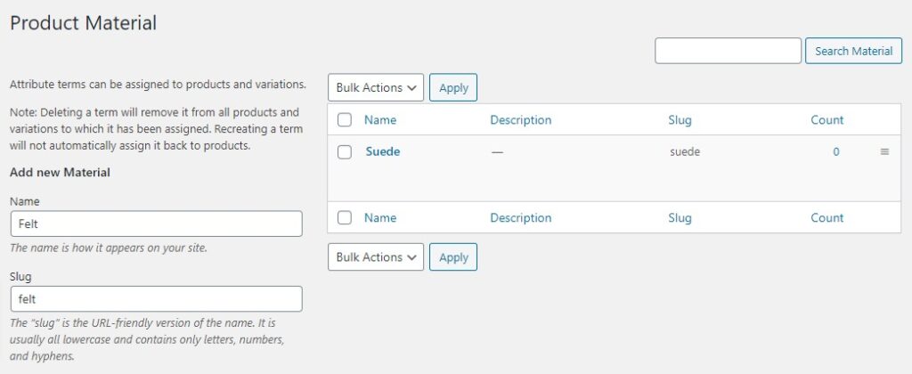
Task: Click into the Name field containing Felt
Action: click(156, 224)
